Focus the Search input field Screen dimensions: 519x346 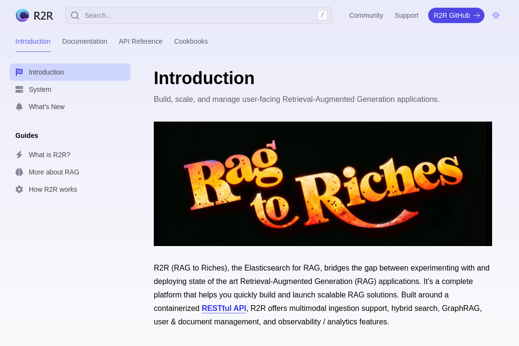(198, 15)
